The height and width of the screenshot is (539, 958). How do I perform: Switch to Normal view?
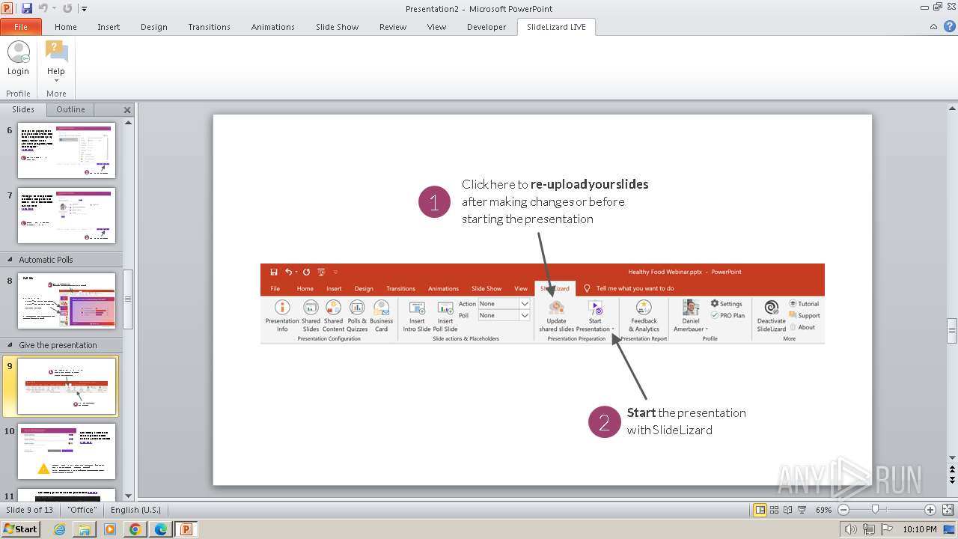click(760, 510)
